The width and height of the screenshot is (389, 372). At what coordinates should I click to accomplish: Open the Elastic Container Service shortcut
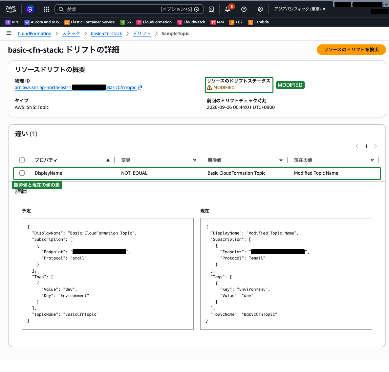tap(90, 22)
